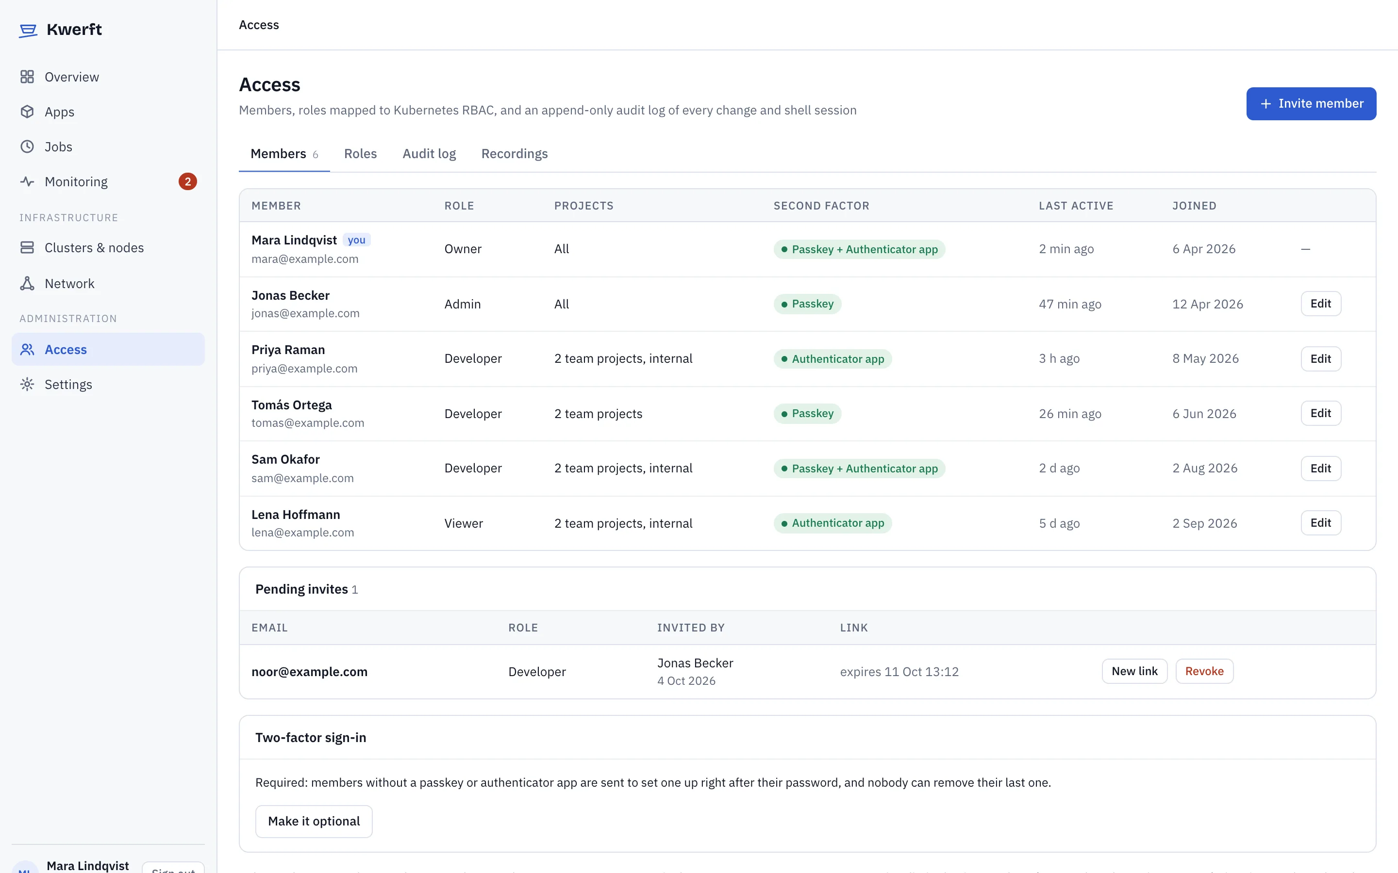Viewport: 1398px width, 873px height.
Task: Click Priya Raman's Authenticator app badge
Action: click(832, 358)
